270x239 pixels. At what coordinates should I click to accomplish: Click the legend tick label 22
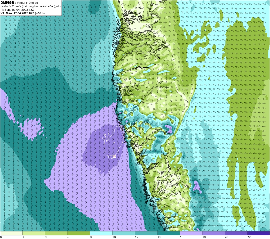coord(249,237)
